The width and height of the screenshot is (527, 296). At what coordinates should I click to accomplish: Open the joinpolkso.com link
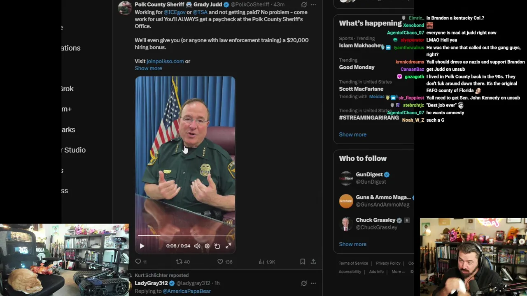(165, 61)
